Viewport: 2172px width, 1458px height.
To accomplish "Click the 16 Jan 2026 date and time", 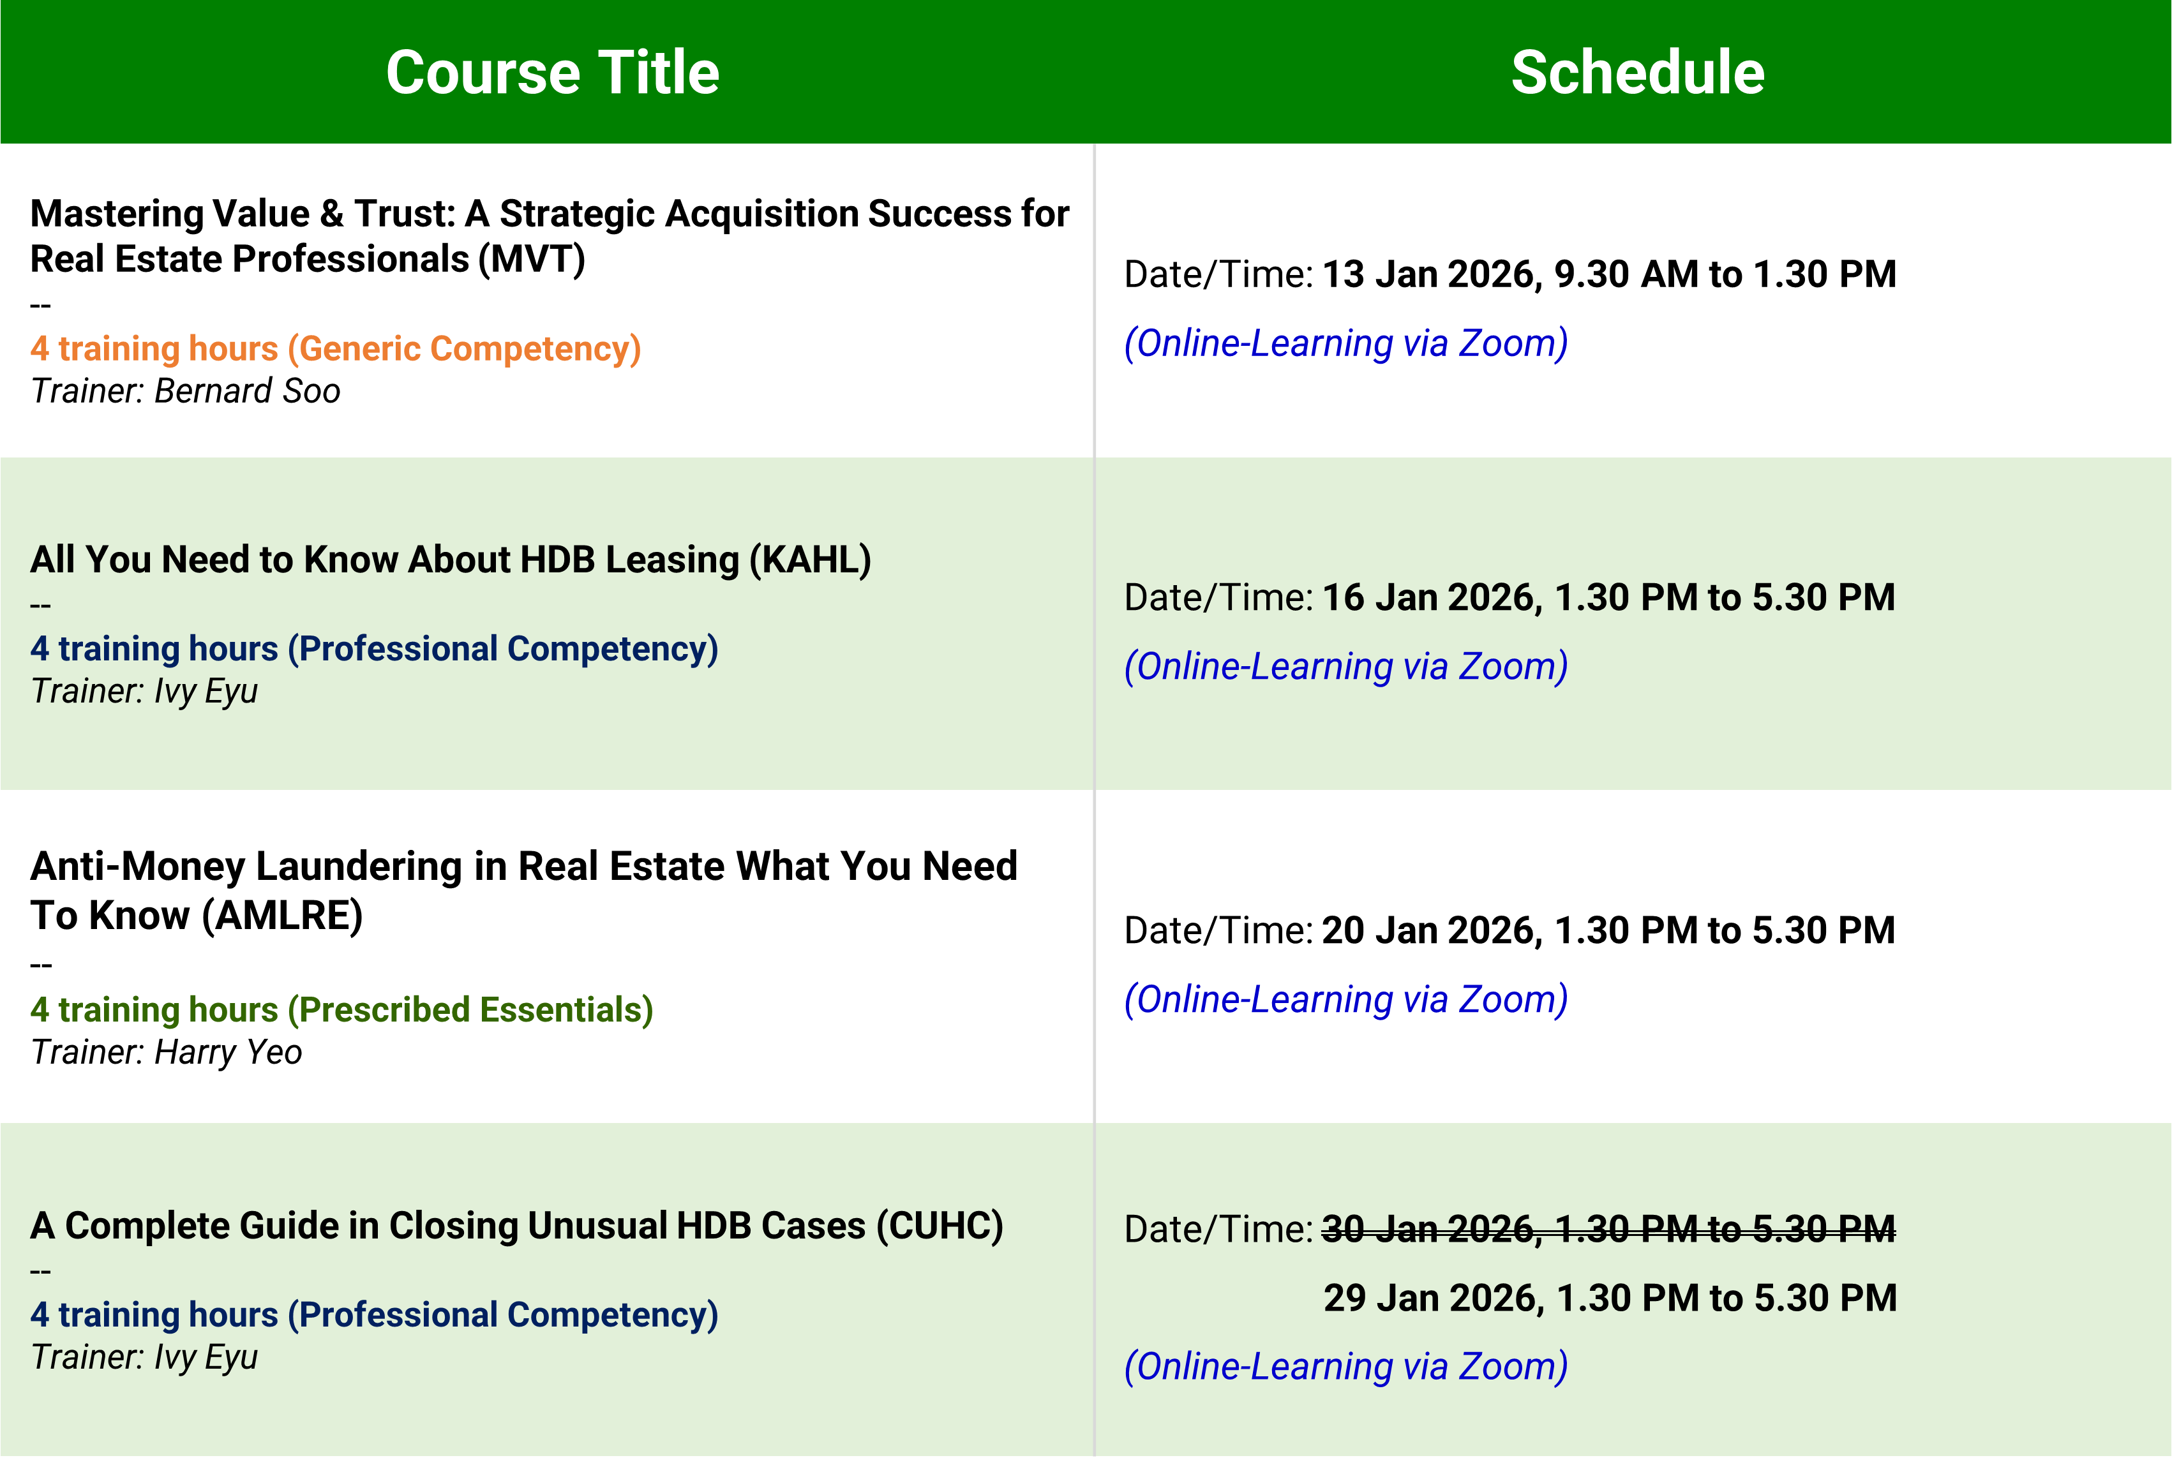I will tap(1608, 598).
